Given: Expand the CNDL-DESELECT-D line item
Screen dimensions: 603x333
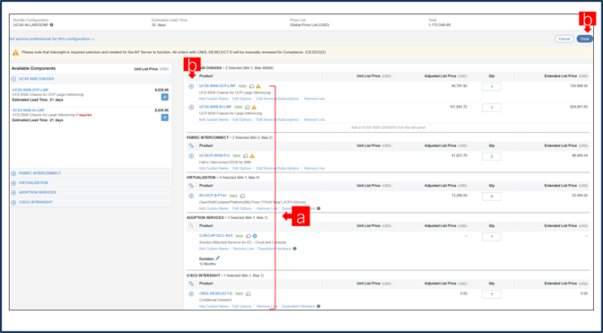Looking at the screenshot, I should pyautogui.click(x=191, y=294).
